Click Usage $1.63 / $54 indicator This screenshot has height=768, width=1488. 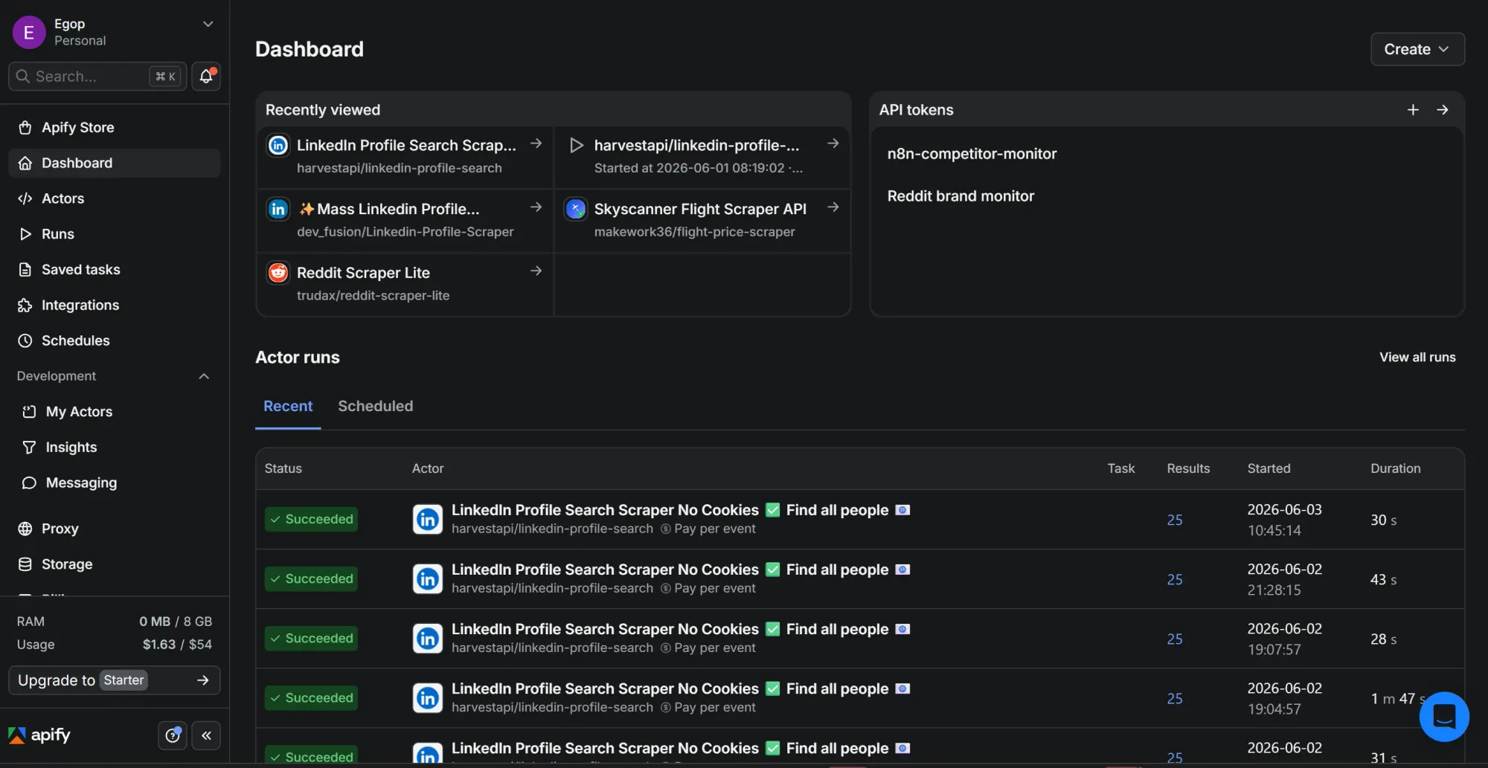coord(115,645)
